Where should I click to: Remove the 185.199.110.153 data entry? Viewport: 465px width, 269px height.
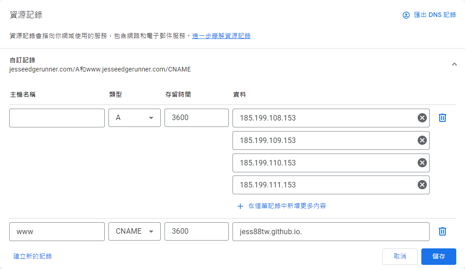tap(422, 163)
